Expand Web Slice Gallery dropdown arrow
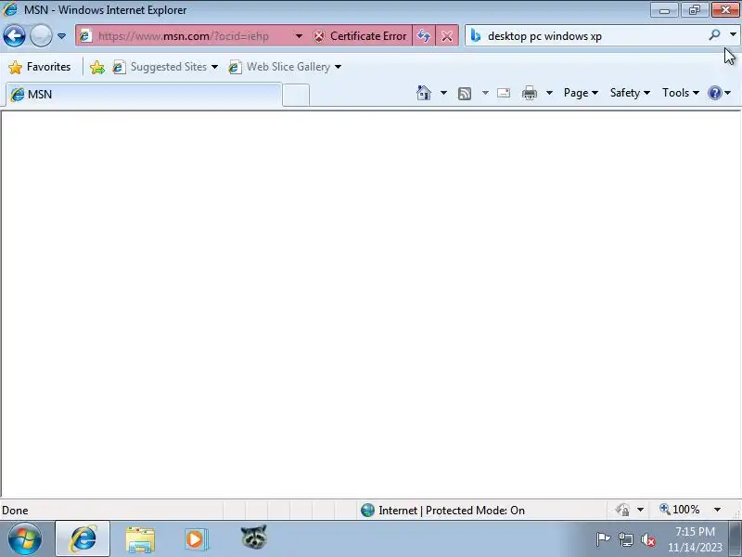The height and width of the screenshot is (557, 742). pyautogui.click(x=338, y=67)
